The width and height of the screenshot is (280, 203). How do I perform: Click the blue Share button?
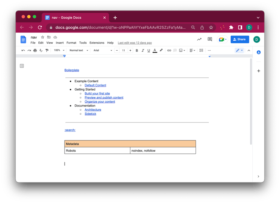click(x=239, y=39)
